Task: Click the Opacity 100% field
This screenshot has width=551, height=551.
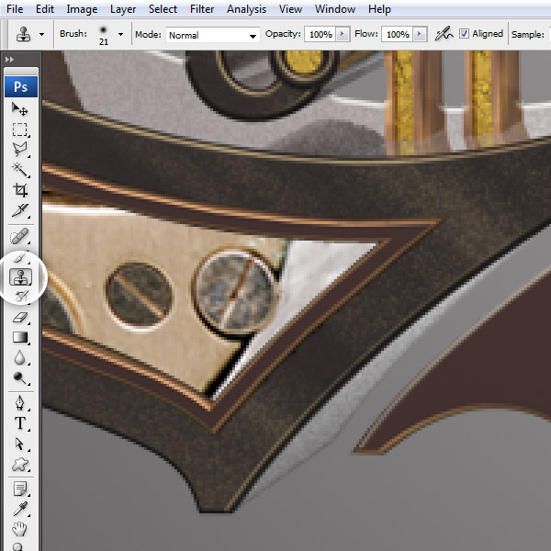Action: coord(320,35)
